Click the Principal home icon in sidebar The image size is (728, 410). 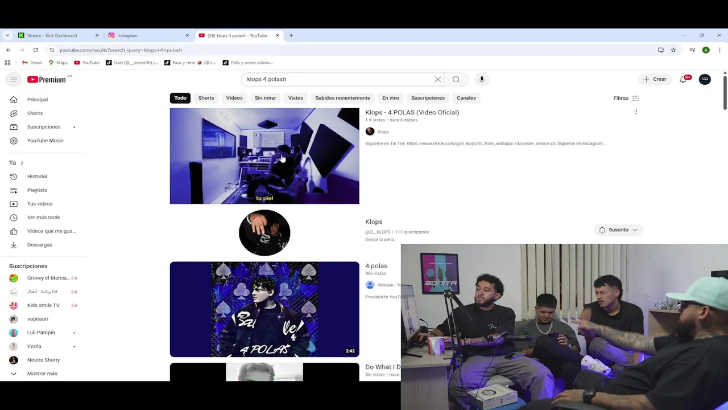pos(14,100)
